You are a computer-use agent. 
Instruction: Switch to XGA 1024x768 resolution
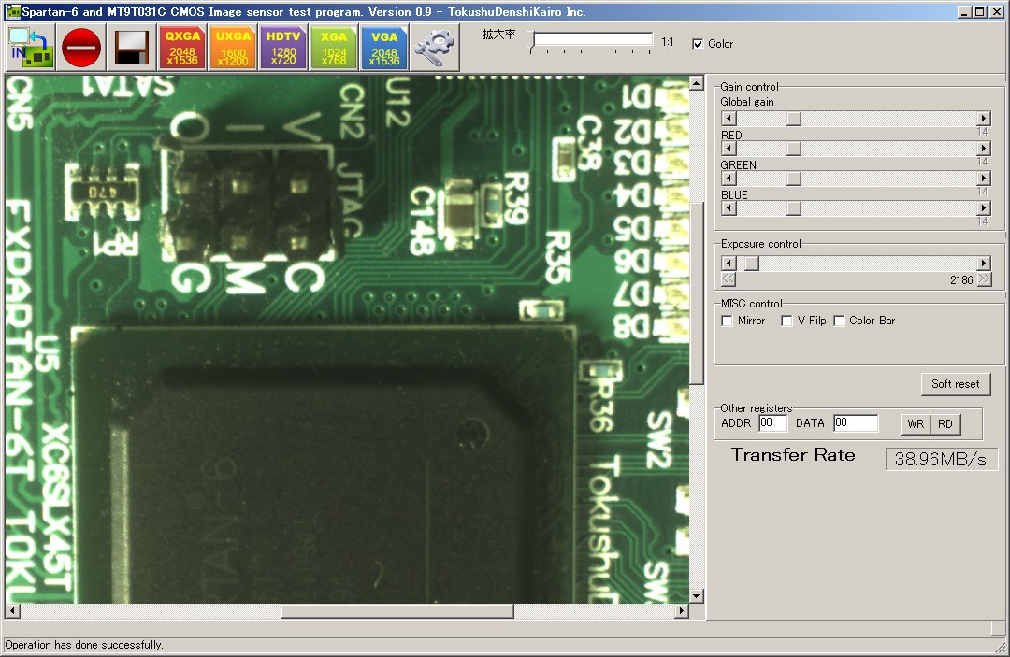click(x=334, y=47)
